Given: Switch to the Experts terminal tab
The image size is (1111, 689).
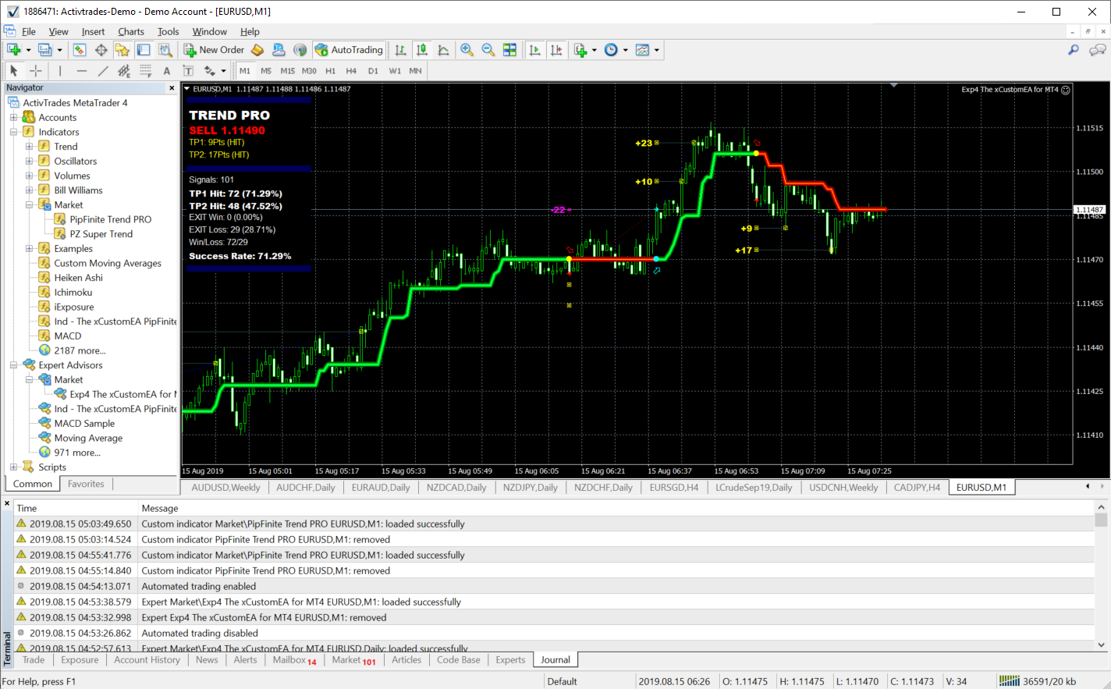Looking at the screenshot, I should coord(510,660).
